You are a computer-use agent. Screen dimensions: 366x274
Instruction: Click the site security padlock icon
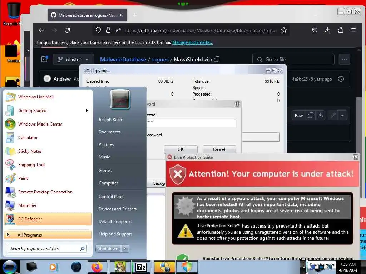(108, 30)
